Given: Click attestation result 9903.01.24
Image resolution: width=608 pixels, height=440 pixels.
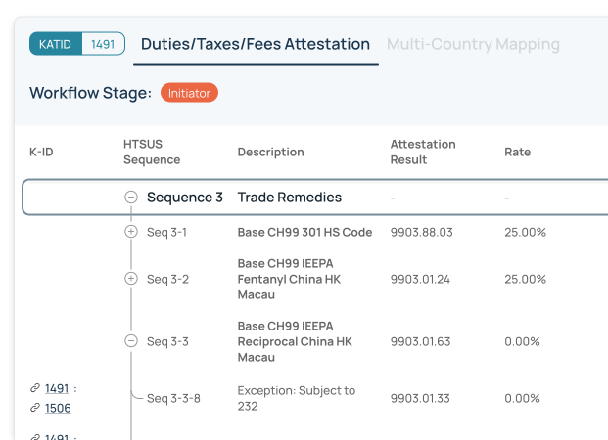Looking at the screenshot, I should click(x=420, y=279).
